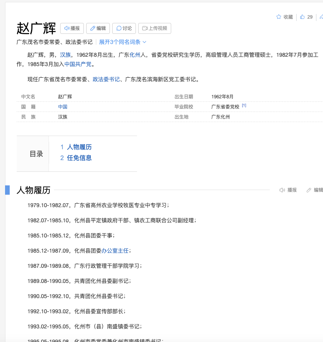Collapse the chevron next to 展开3个同名词条
Screen dimensions: 323x342
(x=145, y=42)
